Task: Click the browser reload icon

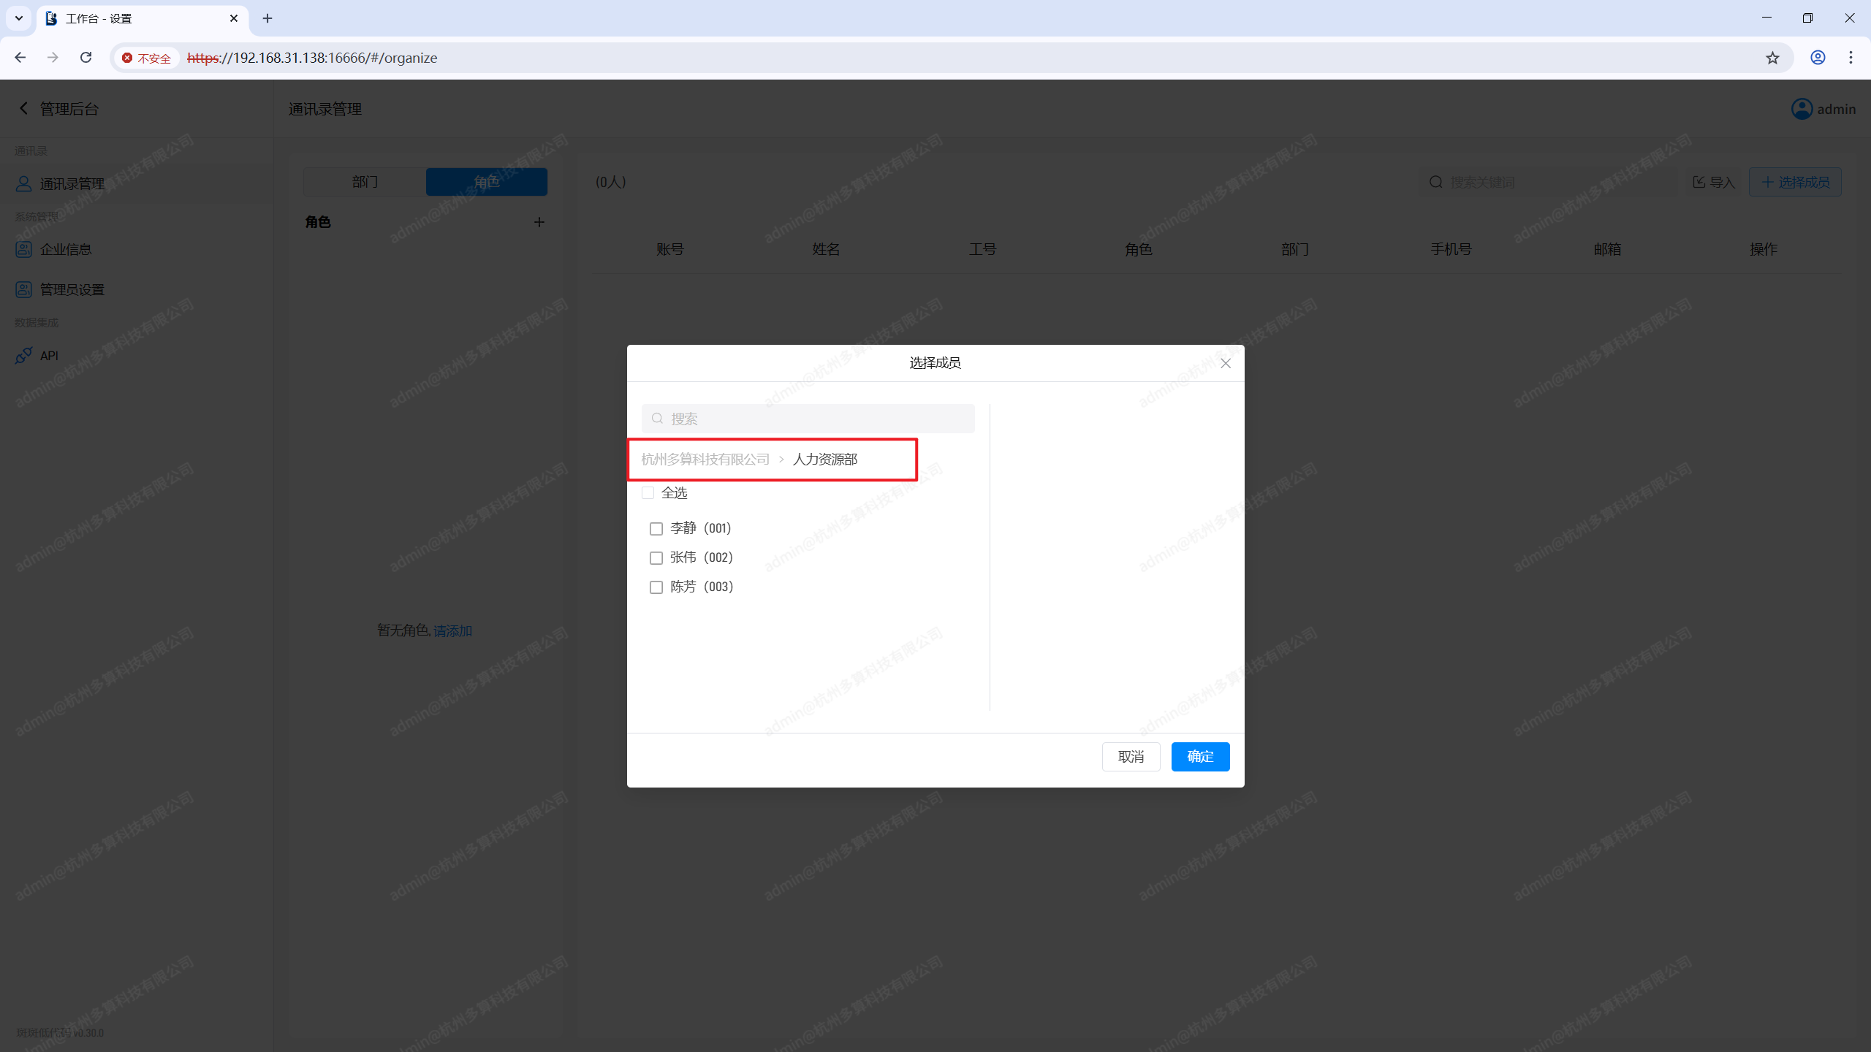Action: 86,58
